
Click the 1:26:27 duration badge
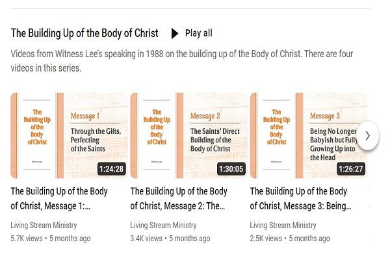point(351,169)
